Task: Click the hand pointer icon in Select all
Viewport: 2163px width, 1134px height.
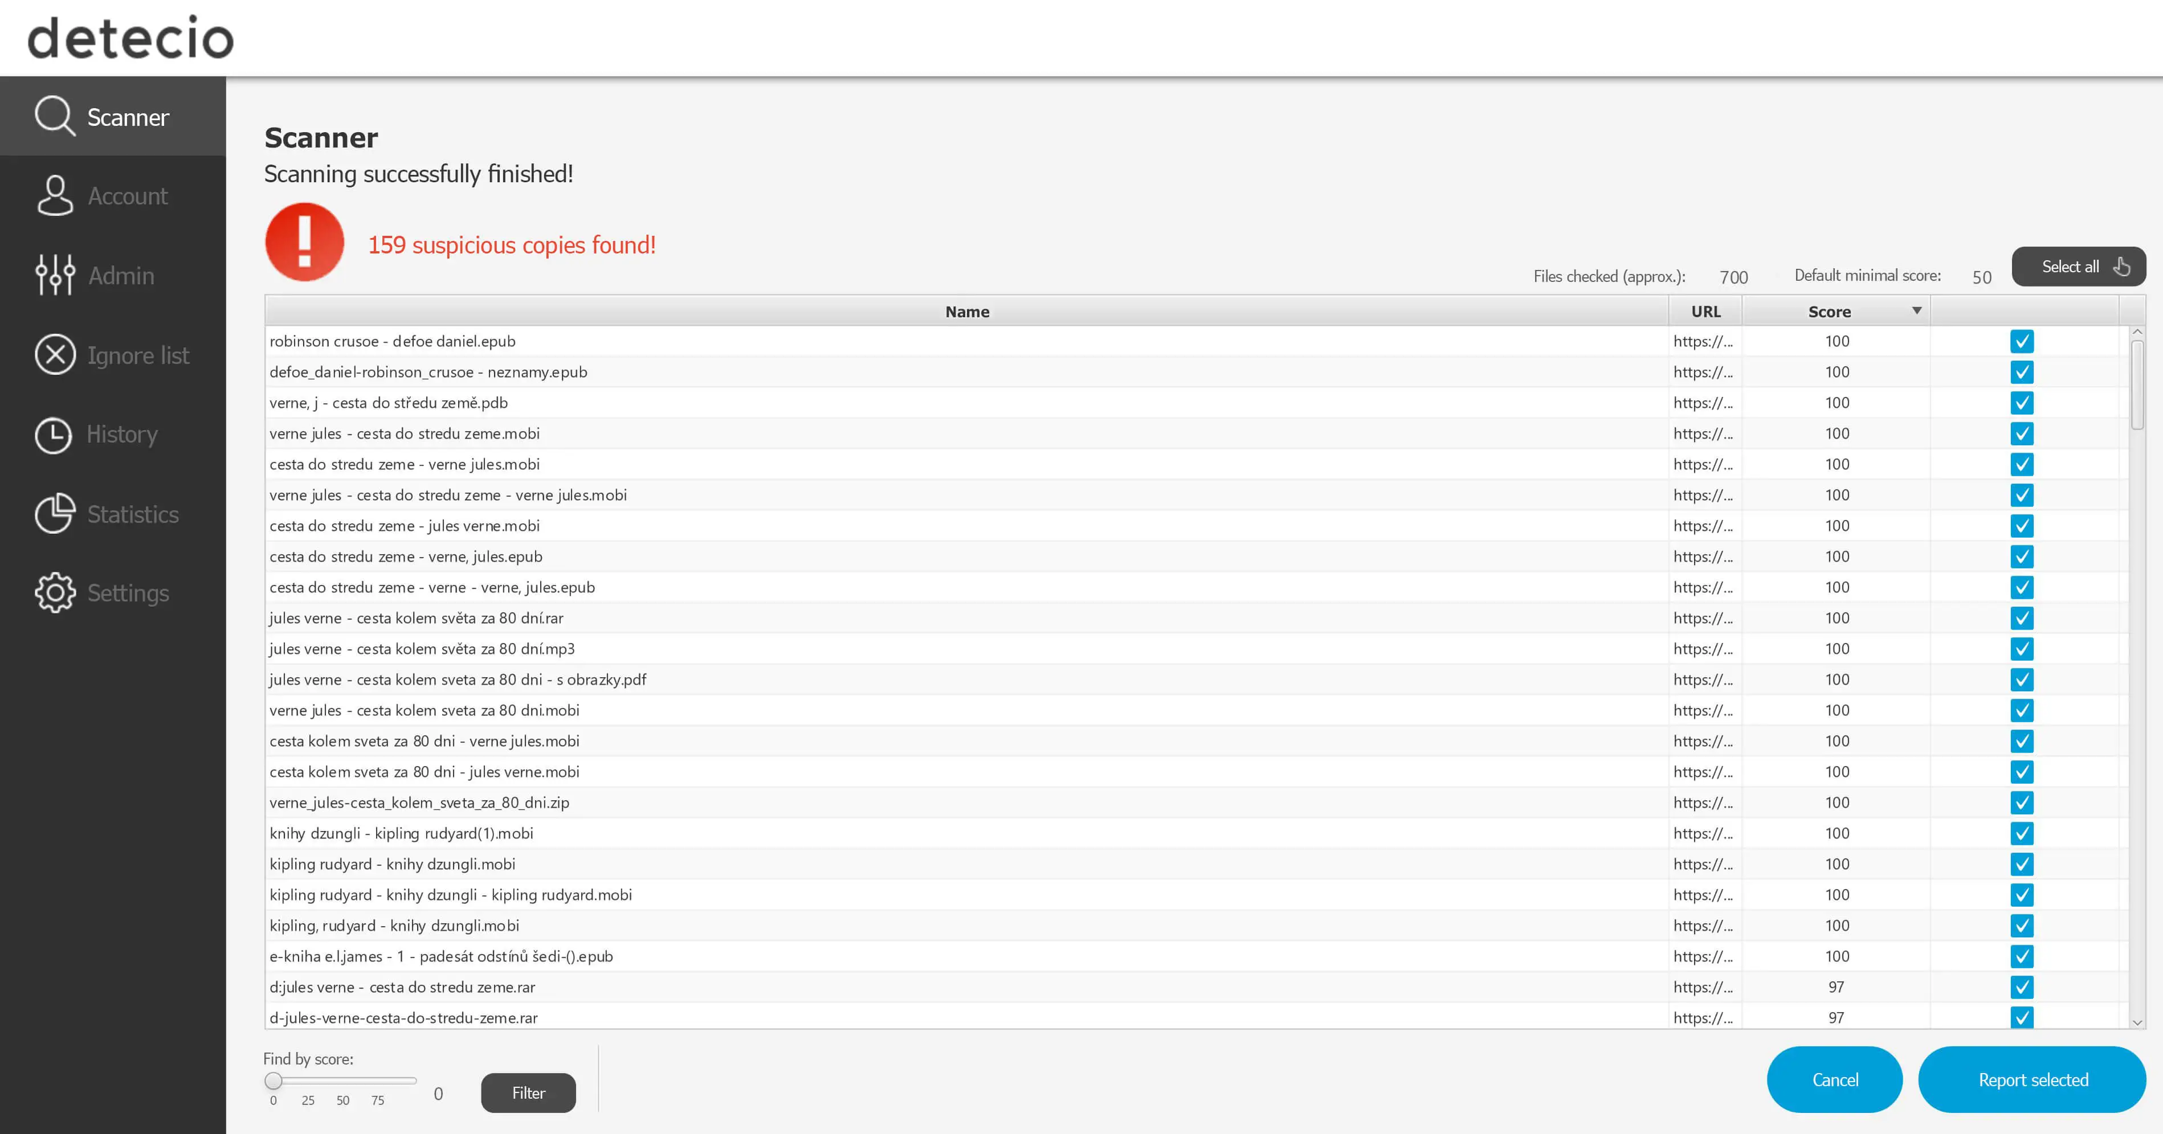Action: (x=2121, y=267)
